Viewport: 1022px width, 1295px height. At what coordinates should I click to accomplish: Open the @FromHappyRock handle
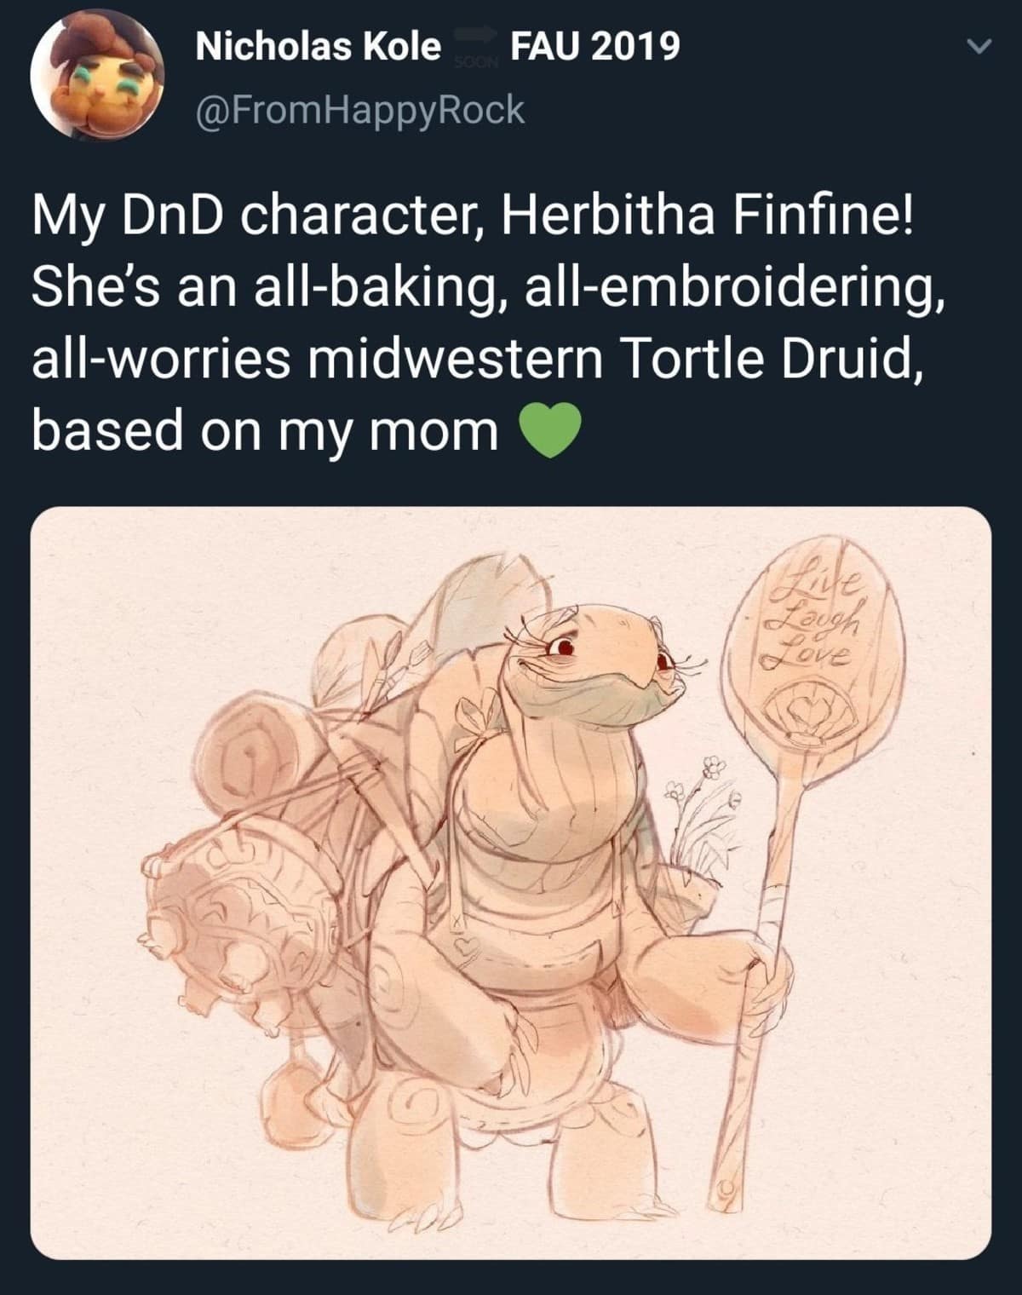[360, 110]
